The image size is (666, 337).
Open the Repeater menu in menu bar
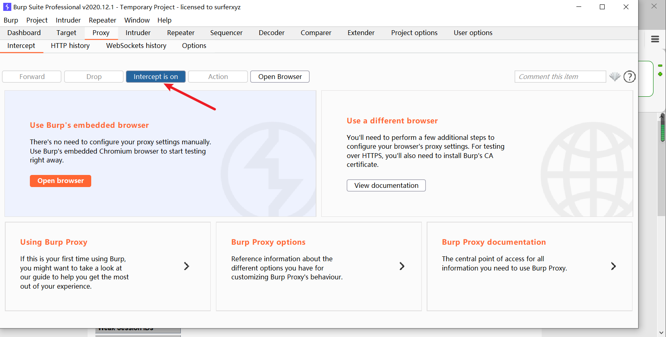pyautogui.click(x=103, y=20)
